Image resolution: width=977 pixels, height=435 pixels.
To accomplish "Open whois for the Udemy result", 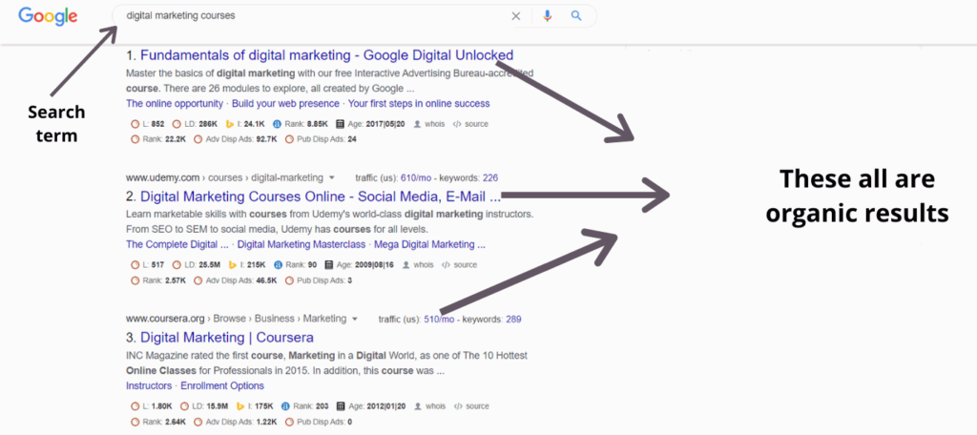I will pos(419,265).
